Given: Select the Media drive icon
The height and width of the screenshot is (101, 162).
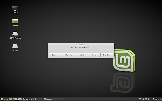Looking at the screenshot, I should tap(15, 46).
